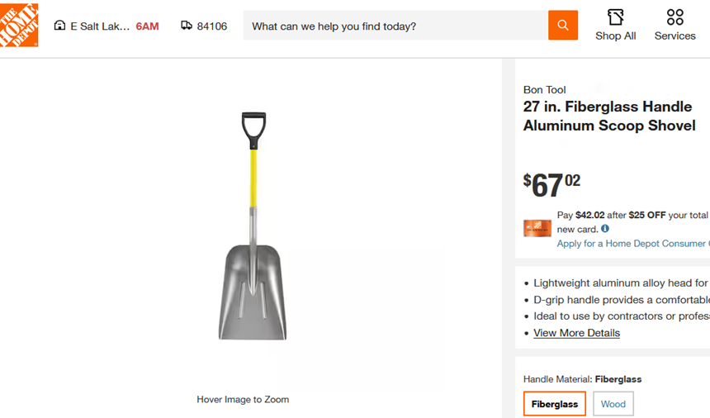Apply for a Home Depot Consumer card
710x418 pixels.
coord(632,244)
